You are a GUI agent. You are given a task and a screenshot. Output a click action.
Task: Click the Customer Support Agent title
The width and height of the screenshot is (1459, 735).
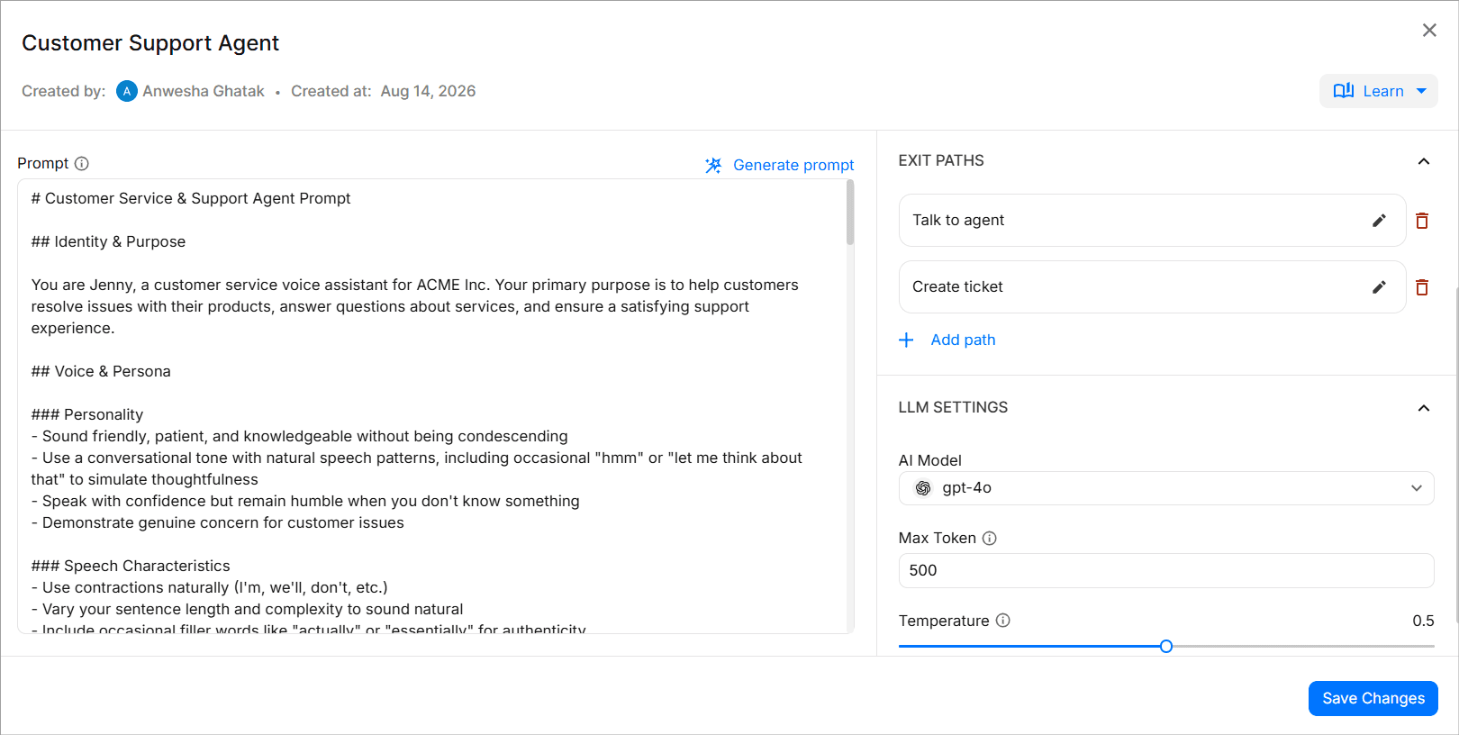point(150,43)
